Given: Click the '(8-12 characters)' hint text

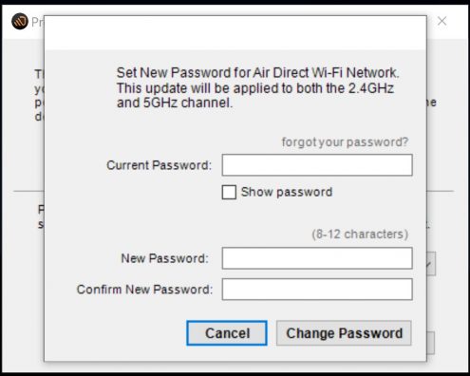Looking at the screenshot, I should [x=360, y=235].
